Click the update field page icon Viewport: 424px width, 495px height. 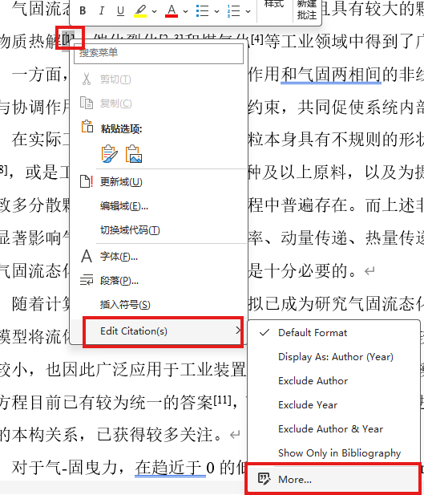pos(87,181)
